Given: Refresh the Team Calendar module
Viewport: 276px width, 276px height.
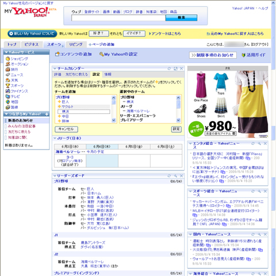Looking at the screenshot, I should point(169,68).
